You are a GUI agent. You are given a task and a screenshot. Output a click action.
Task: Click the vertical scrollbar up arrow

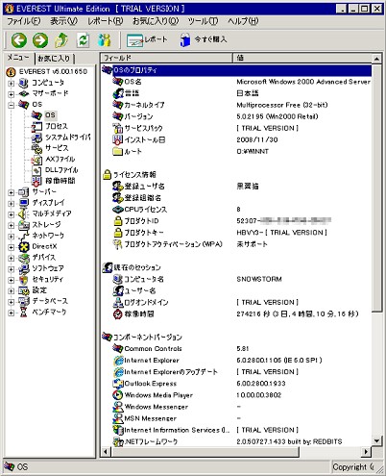[x=377, y=59]
